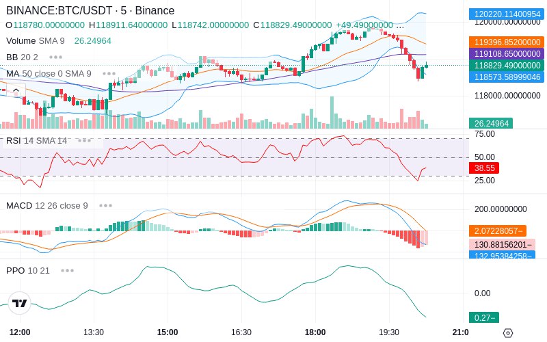The image size is (547, 342).
Task: Click the close value C118829.49000000
Action: (293, 25)
